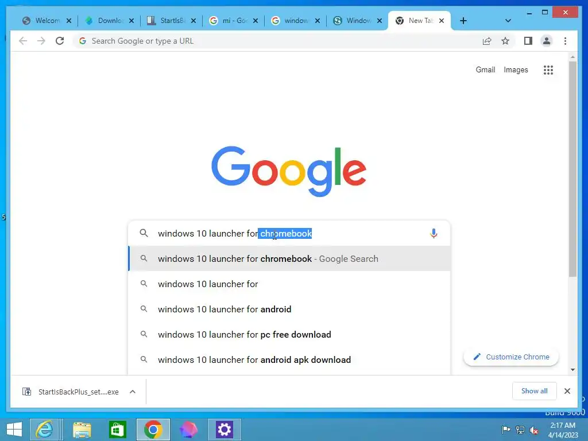
Task: Click the search magnifier icon in search box
Action: pyautogui.click(x=144, y=233)
